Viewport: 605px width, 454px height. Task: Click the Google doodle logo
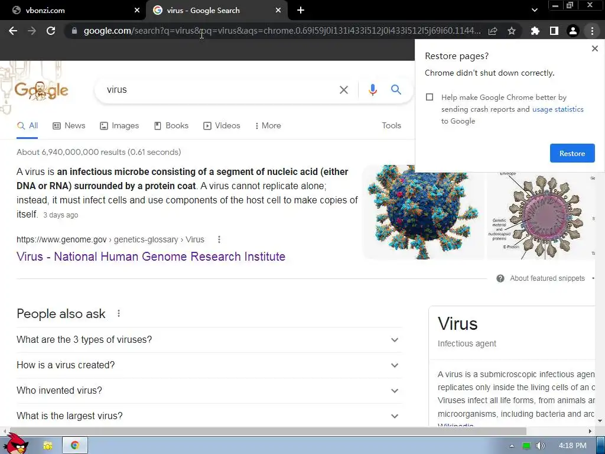[41, 90]
